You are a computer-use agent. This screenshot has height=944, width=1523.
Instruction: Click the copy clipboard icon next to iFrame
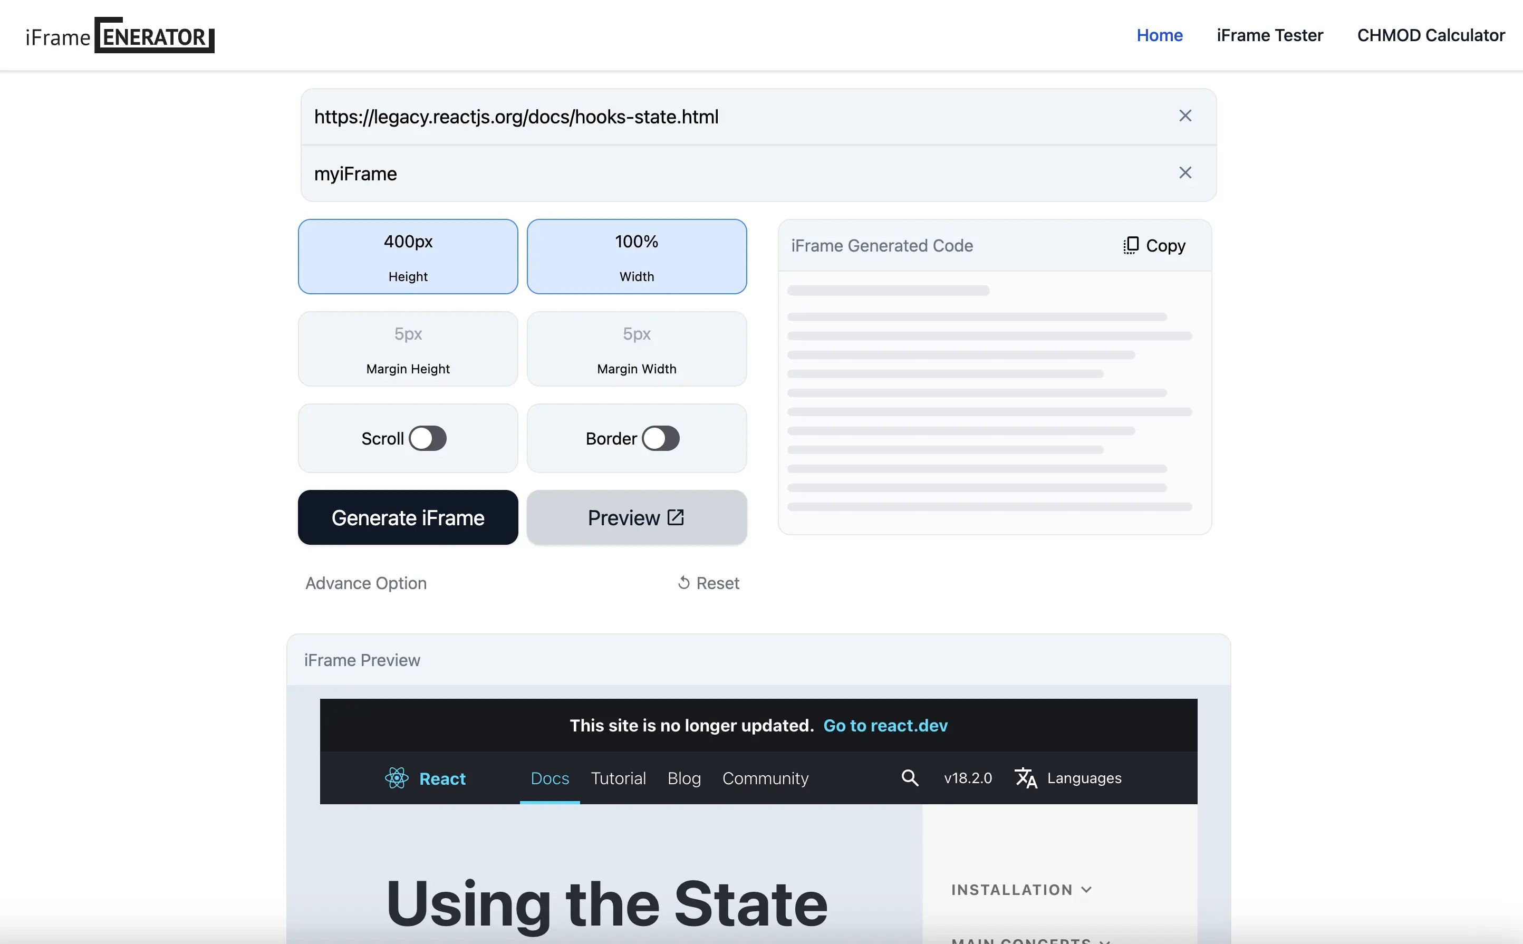[1130, 245]
